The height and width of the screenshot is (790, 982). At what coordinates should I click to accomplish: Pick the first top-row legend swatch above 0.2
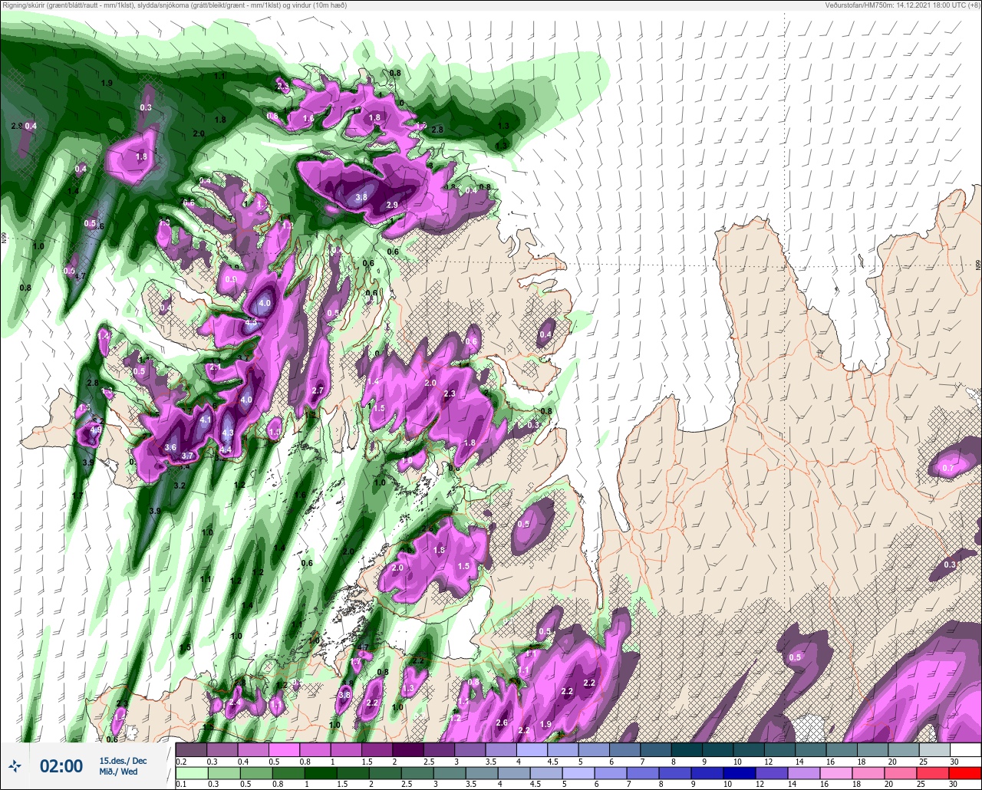pyautogui.click(x=190, y=749)
